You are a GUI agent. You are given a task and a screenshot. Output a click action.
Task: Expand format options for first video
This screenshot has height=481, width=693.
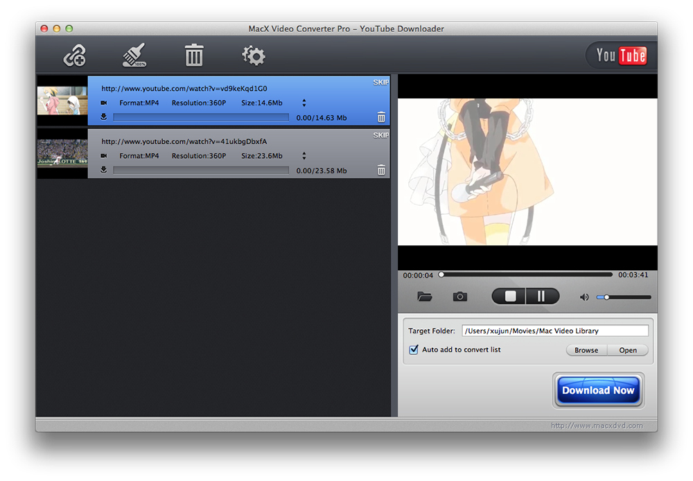(x=304, y=103)
